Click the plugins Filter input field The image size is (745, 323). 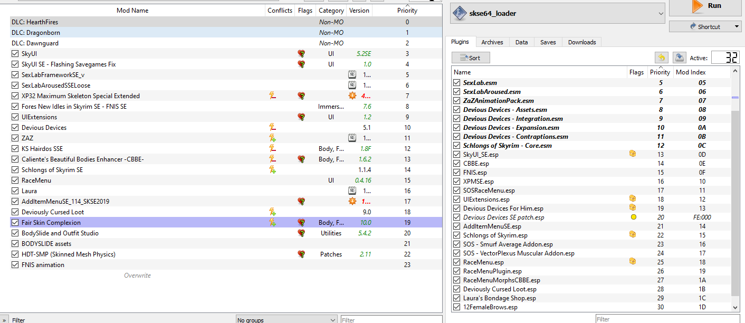(668, 319)
